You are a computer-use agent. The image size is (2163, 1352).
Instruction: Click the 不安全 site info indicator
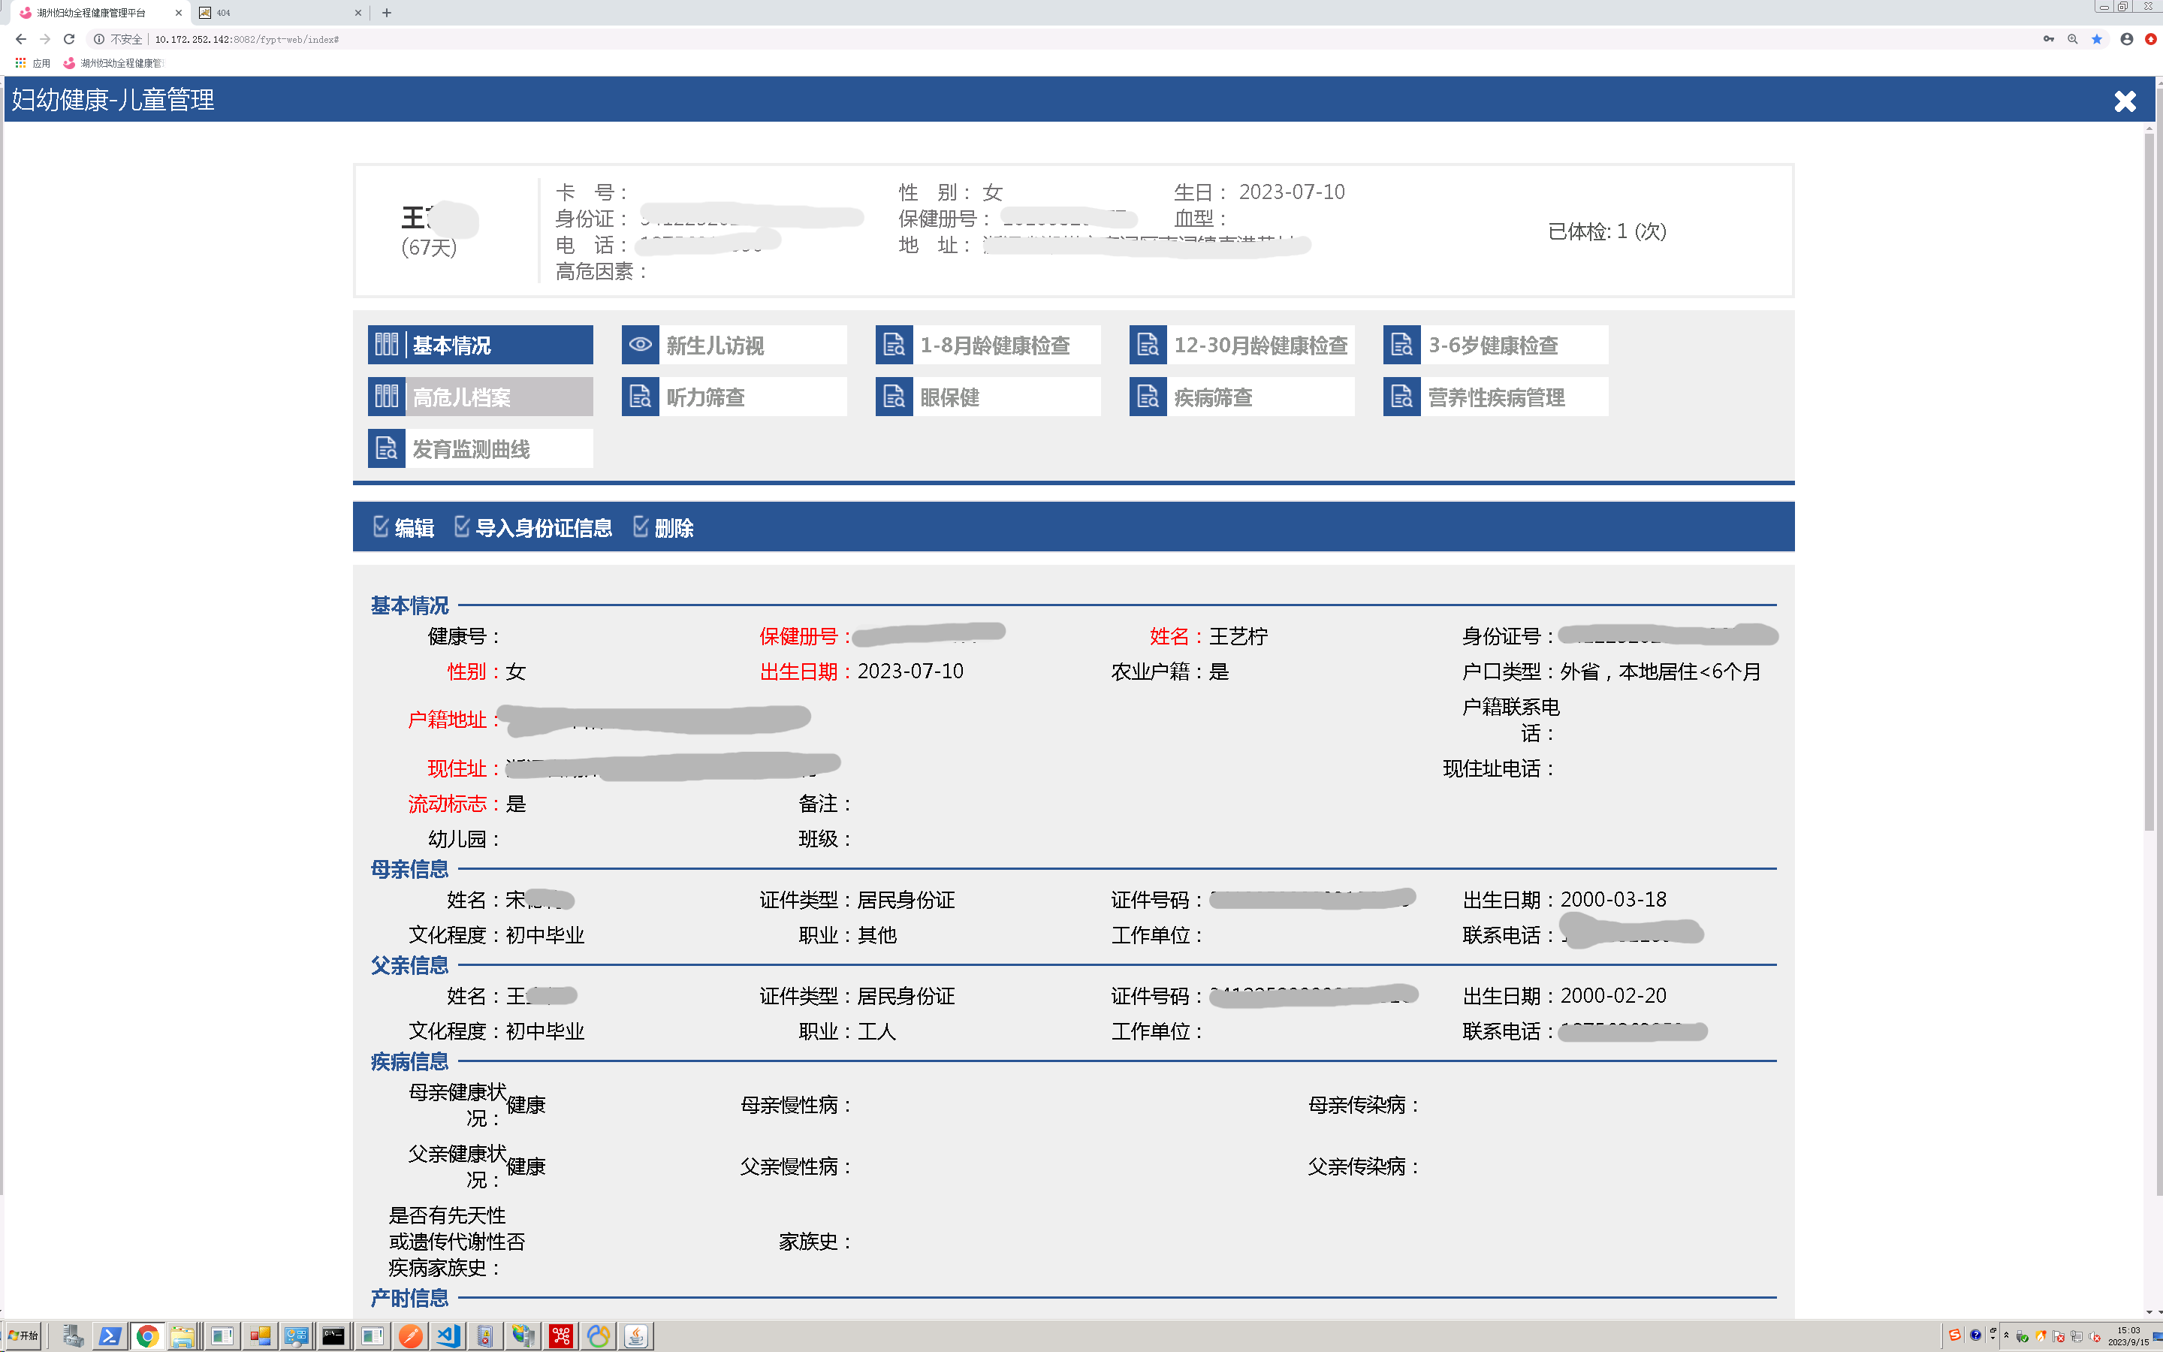pyautogui.click(x=118, y=39)
